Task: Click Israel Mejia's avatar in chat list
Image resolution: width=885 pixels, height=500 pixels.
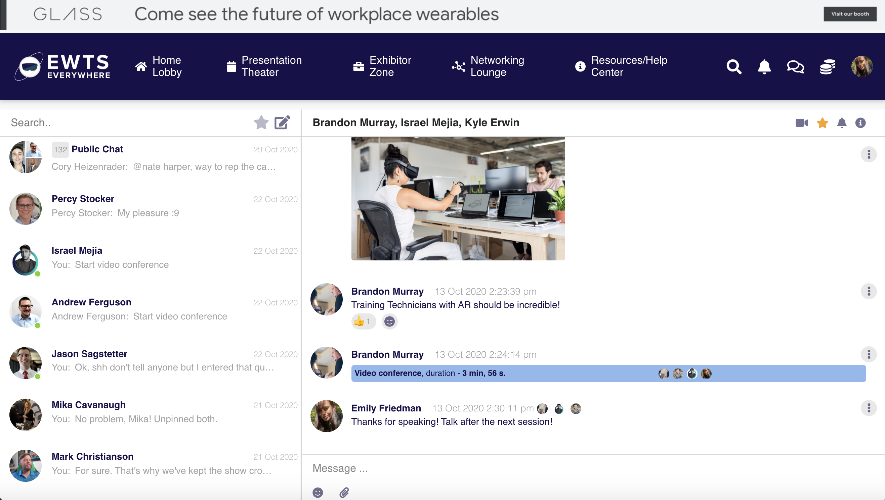Action: click(26, 260)
